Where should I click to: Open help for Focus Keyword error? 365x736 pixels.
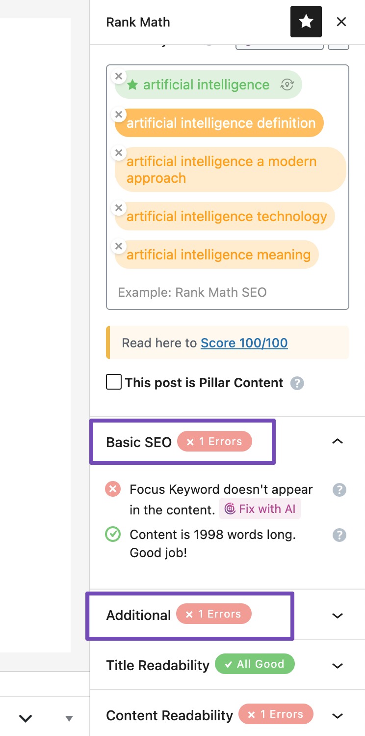[339, 489]
